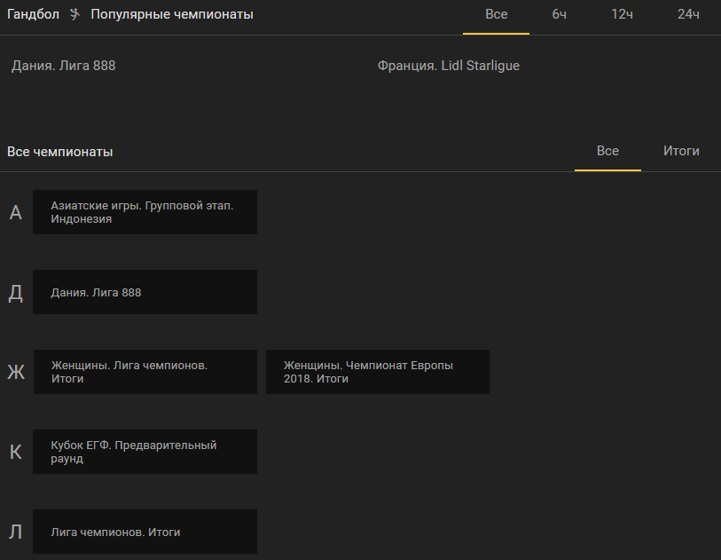Open Азиатские игры. Групповой этап. Индонезия

click(145, 212)
